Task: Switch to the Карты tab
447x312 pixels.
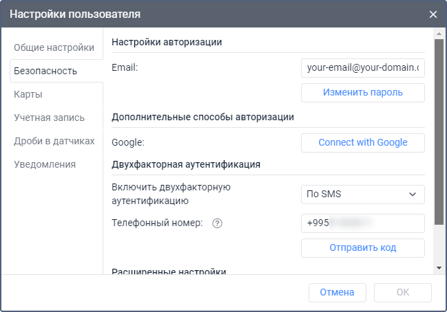Action: click(x=28, y=94)
